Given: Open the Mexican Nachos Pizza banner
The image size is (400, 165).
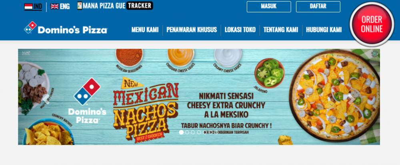Looking at the screenshot, I should coord(199,97).
